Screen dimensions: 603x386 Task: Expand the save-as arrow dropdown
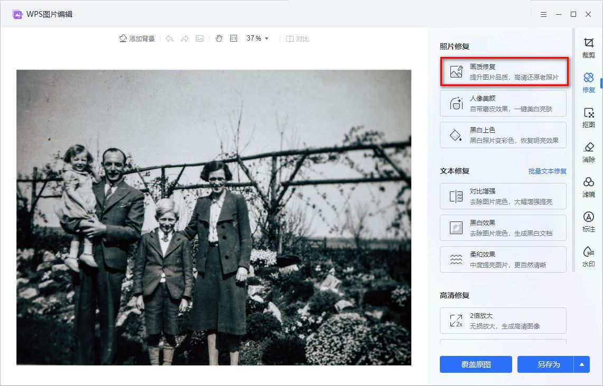click(x=582, y=364)
